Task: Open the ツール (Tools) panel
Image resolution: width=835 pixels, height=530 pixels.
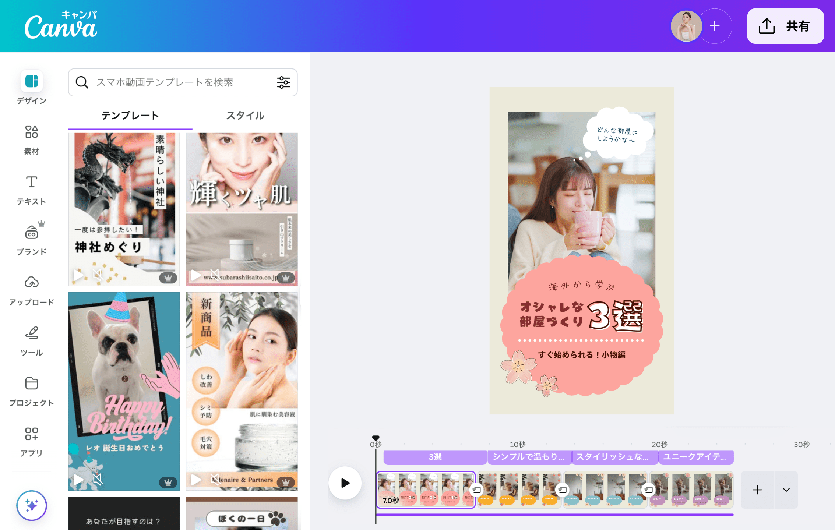Action: [31, 339]
